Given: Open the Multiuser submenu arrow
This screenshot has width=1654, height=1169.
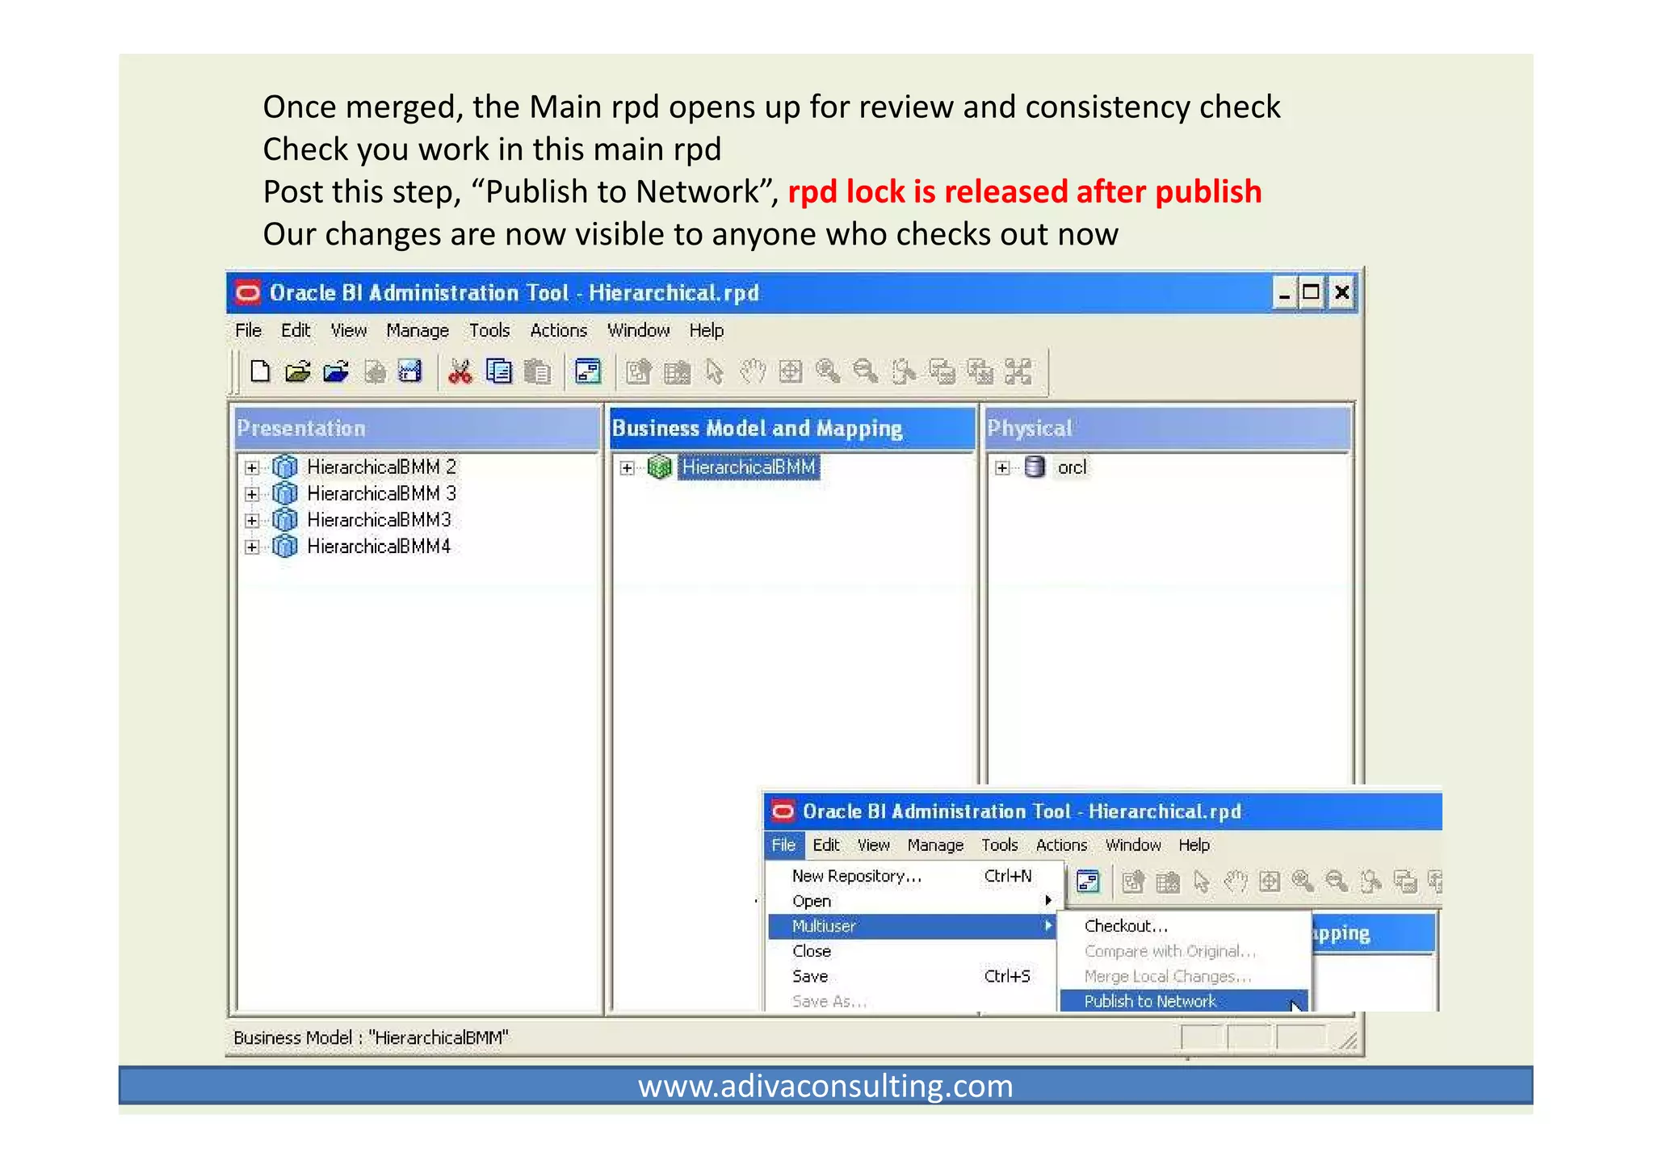Looking at the screenshot, I should point(1048,925).
